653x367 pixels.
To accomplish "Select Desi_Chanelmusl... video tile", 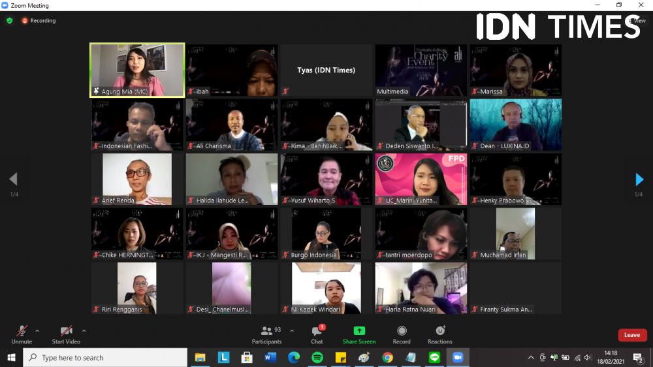I will [232, 288].
